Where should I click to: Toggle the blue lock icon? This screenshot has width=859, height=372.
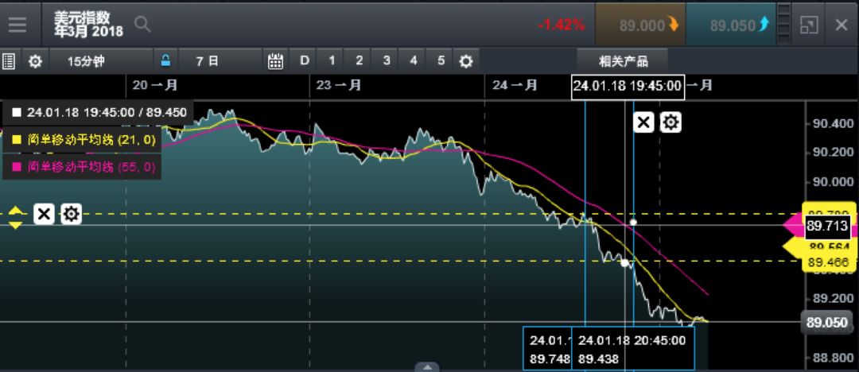165,60
